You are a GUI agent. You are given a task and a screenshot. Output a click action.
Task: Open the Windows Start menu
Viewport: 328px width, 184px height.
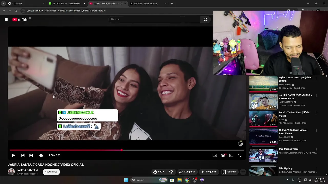tap(126, 180)
